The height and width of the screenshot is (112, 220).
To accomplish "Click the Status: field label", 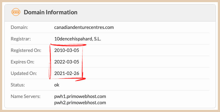I will (x=18, y=85).
